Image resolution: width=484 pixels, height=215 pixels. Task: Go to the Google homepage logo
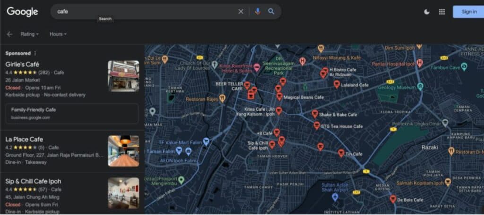coord(22,12)
